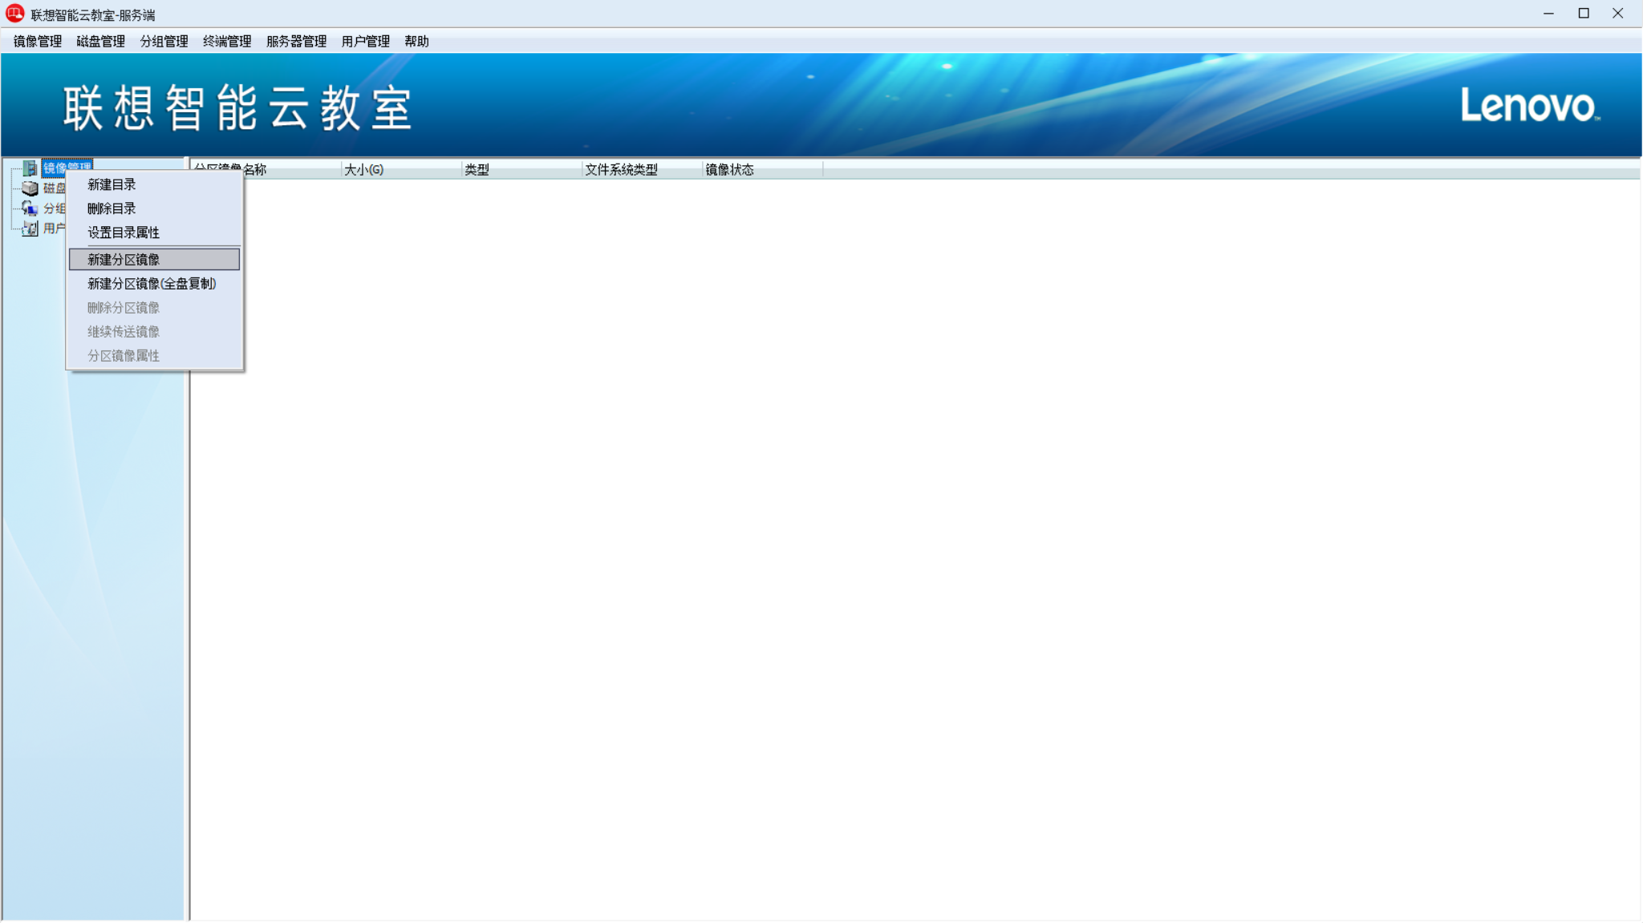This screenshot has width=1643, height=923.
Task: Open the 帮助 help menu
Action: (x=416, y=42)
